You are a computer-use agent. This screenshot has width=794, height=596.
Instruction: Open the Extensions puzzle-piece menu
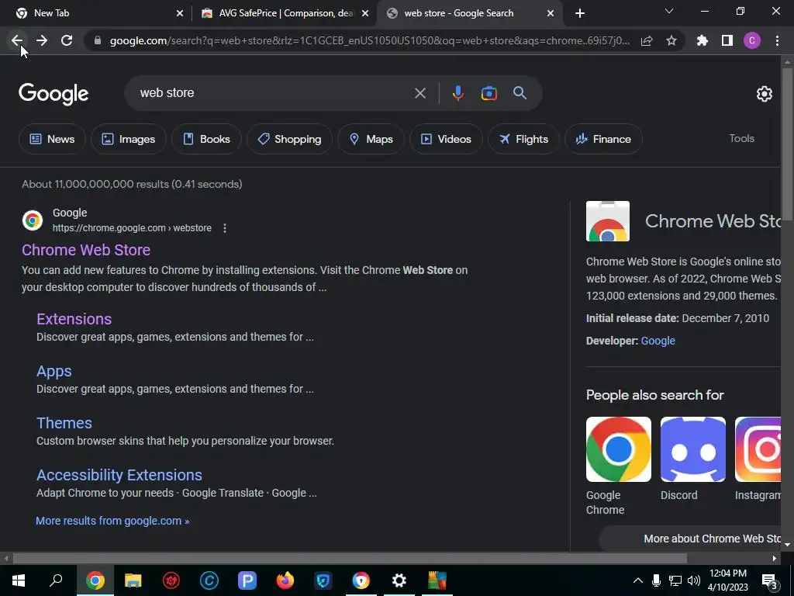702,40
